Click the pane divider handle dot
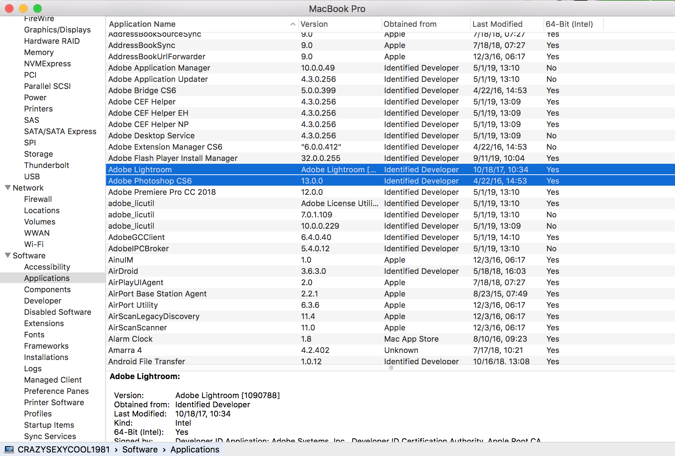This screenshot has width=675, height=456. click(x=391, y=368)
